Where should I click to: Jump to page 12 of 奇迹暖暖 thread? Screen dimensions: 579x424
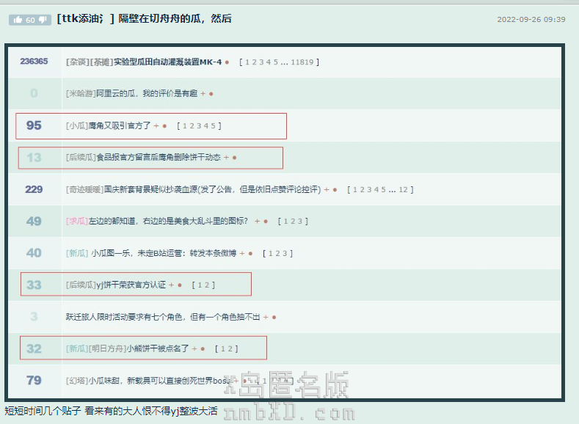(x=403, y=189)
